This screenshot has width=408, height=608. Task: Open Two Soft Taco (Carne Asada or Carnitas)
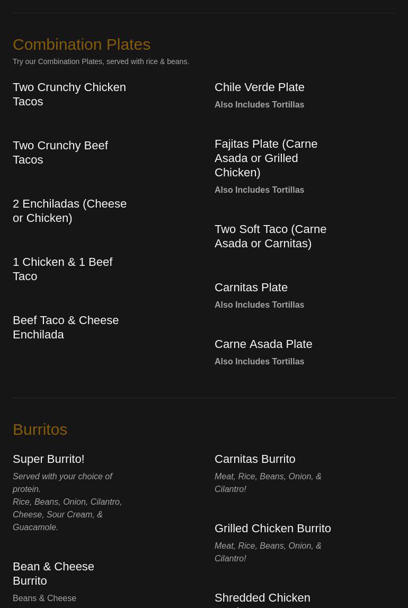pyautogui.click(x=270, y=236)
